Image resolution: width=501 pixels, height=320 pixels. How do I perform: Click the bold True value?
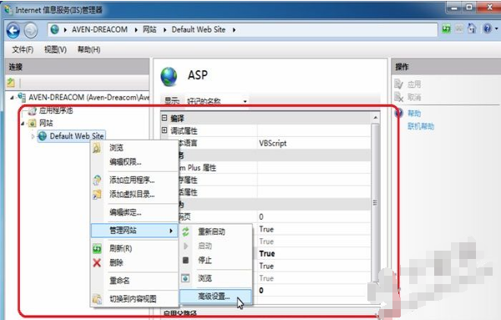click(267, 254)
